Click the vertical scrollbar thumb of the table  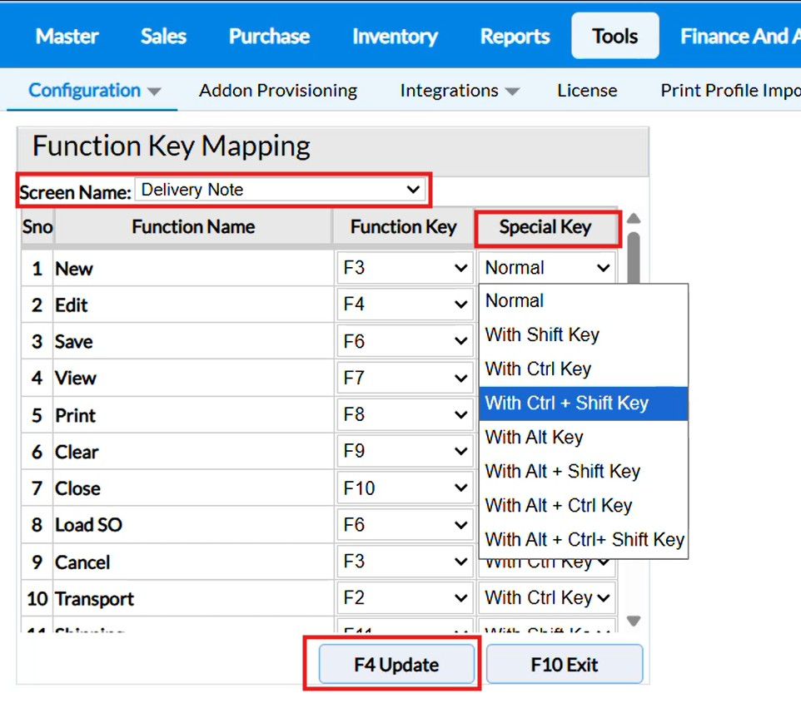click(634, 258)
